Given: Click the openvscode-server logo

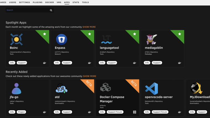Looking at the screenshot, I should pos(152,88).
